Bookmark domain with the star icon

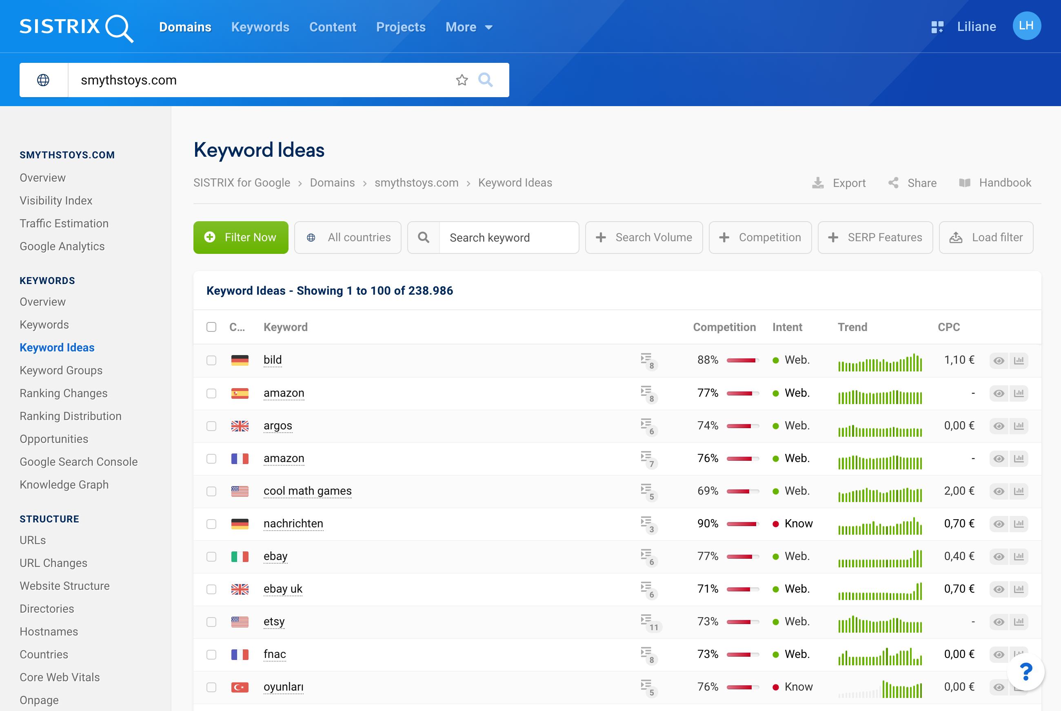[x=462, y=80]
